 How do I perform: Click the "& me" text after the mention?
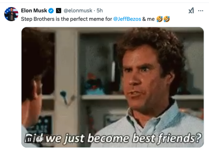pos(148,19)
